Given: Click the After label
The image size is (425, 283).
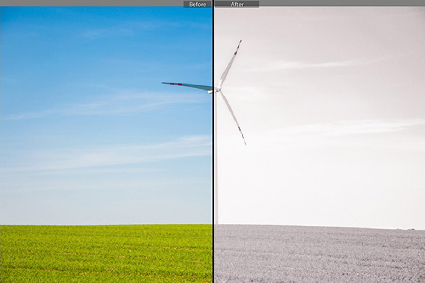Looking at the screenshot, I should click(237, 4).
